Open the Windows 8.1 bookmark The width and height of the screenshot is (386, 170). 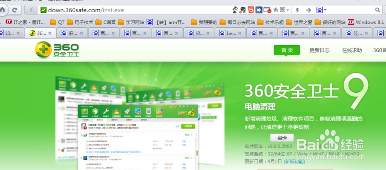pos(366,22)
